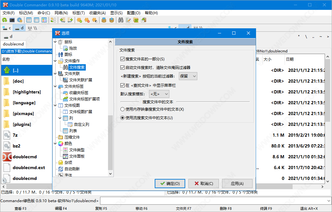Collapse the 颜色 tree node
The image size is (332, 212).
click(x=55, y=143)
